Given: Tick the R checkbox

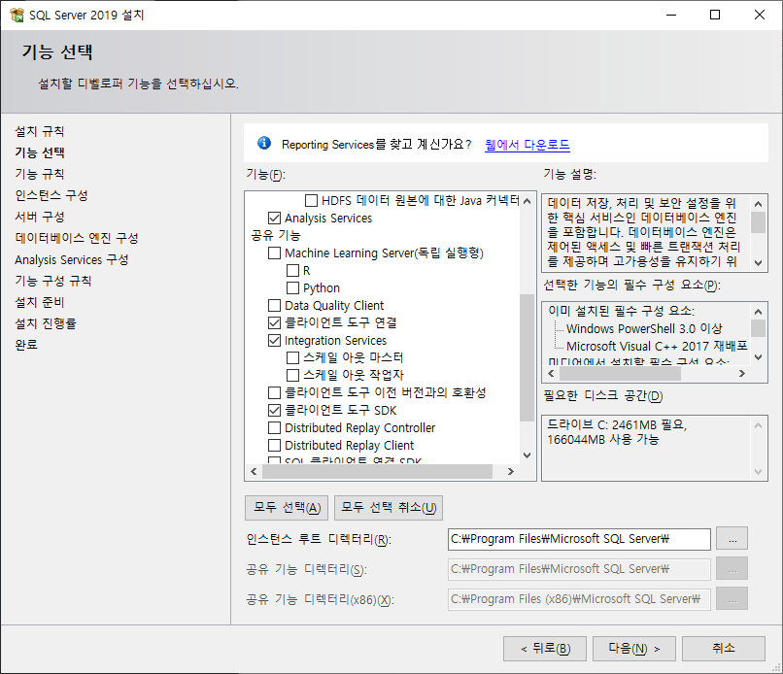Looking at the screenshot, I should point(292,271).
